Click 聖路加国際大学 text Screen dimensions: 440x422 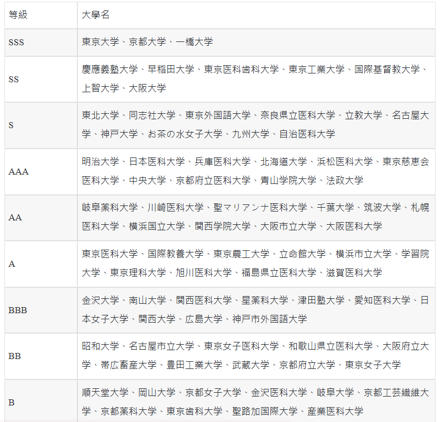(x=265, y=411)
